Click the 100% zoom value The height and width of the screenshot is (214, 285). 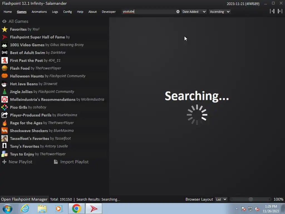point(278,200)
